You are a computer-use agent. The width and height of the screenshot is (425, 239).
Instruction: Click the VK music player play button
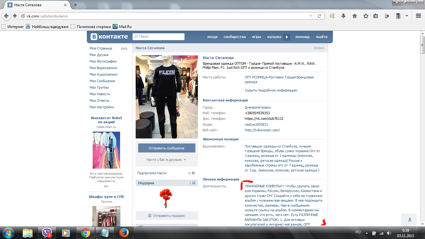287,37
